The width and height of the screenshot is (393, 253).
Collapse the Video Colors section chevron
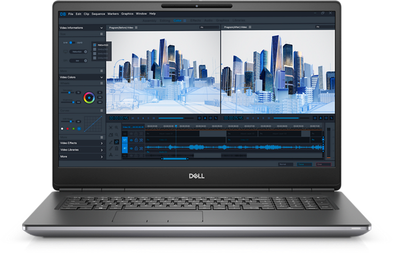(x=102, y=77)
